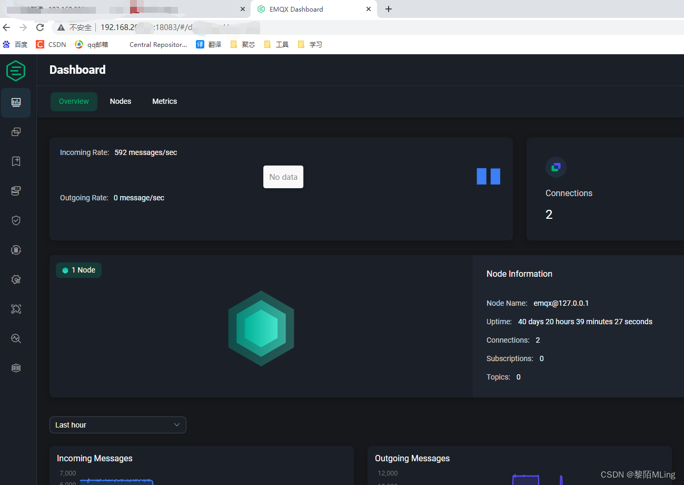Viewport: 684px width, 485px height.
Task: Click the EMQX logo in the sidebar
Action: [x=16, y=70]
